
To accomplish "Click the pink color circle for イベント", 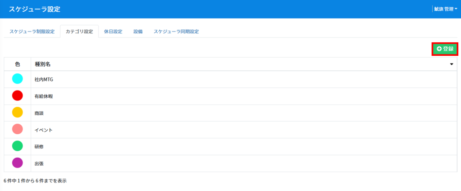I will pyautogui.click(x=18, y=129).
